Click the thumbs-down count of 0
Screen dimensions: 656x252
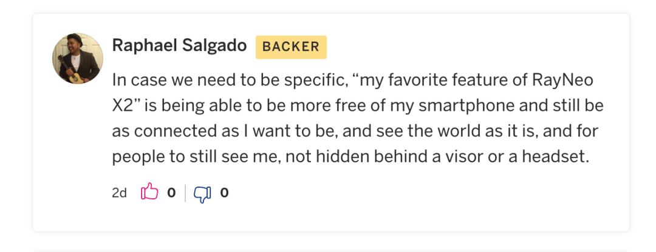[x=224, y=193]
